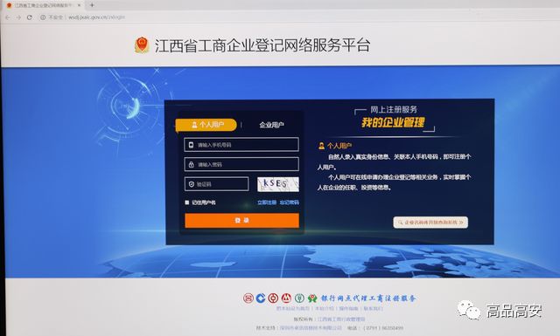The width and height of the screenshot is (560, 336).
Task: Click the 银行网点代理工商注册服务 text
Action: [368, 298]
